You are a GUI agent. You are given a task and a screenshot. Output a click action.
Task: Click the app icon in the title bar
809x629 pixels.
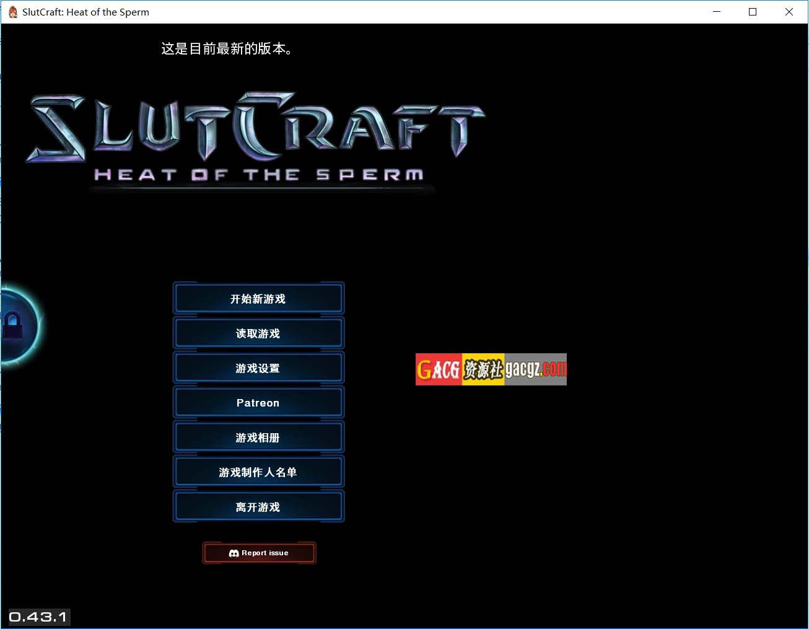(12, 12)
